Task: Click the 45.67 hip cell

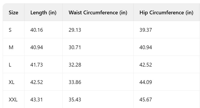Action: coord(146,99)
